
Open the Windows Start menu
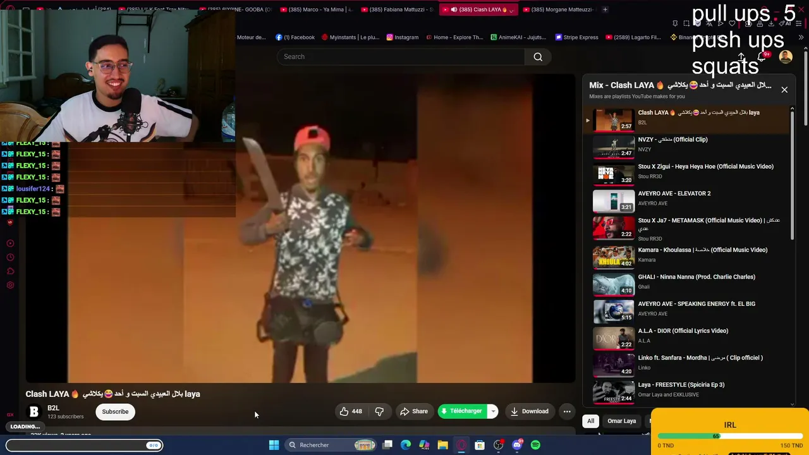[274, 445]
